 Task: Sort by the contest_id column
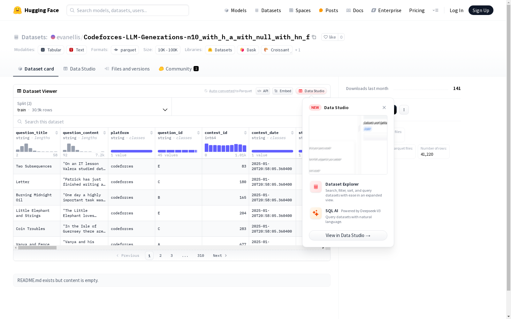[245, 133]
